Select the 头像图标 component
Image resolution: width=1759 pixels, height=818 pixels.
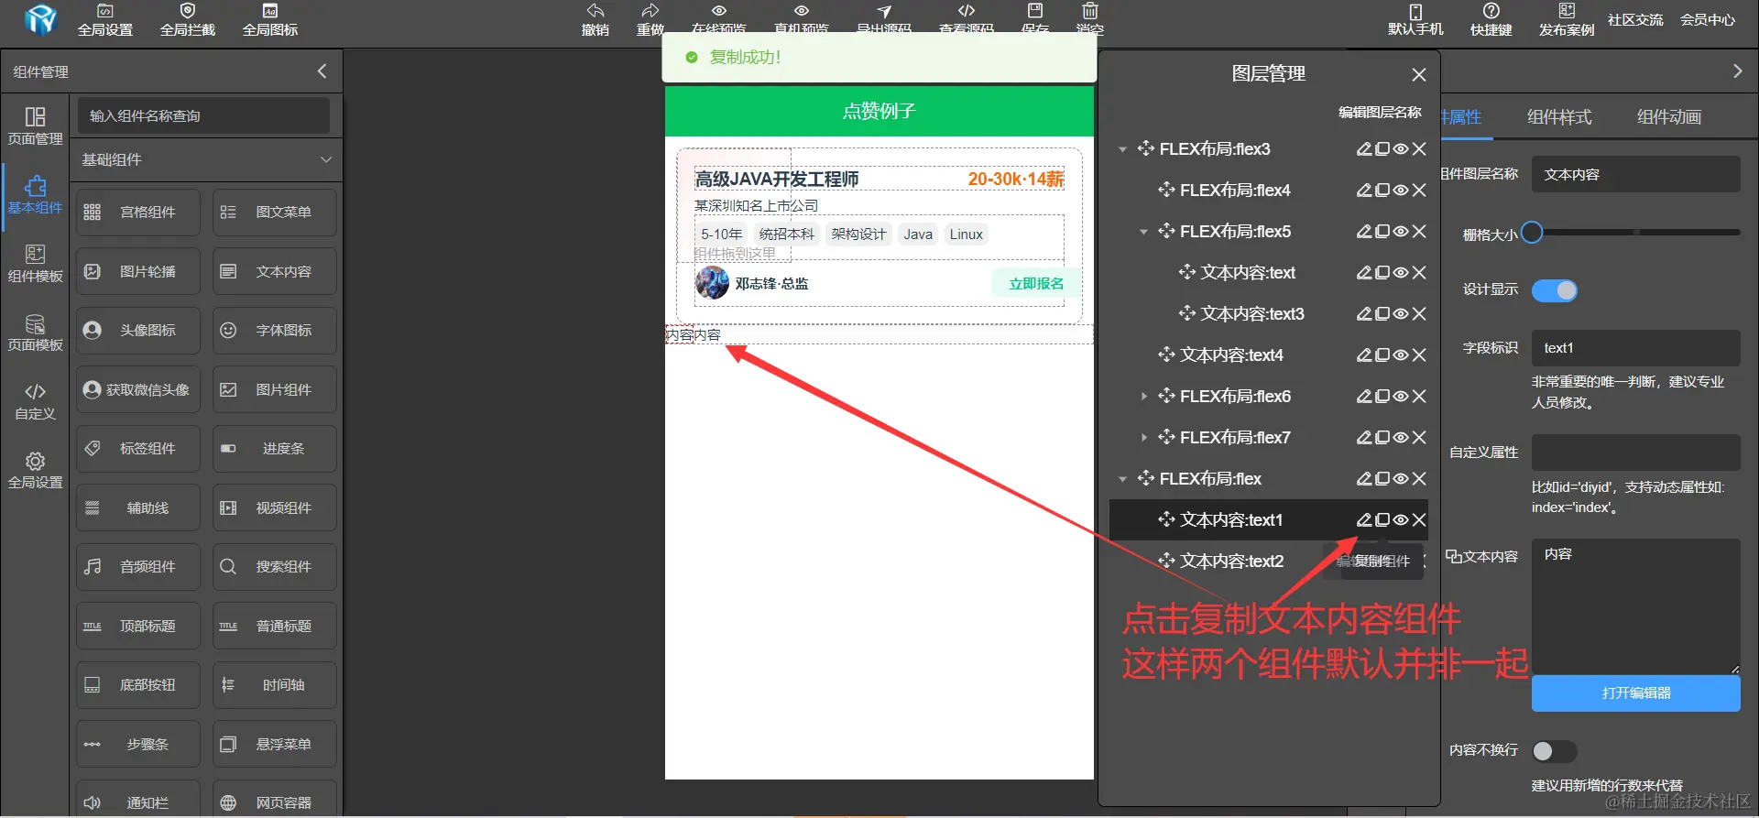coord(138,331)
